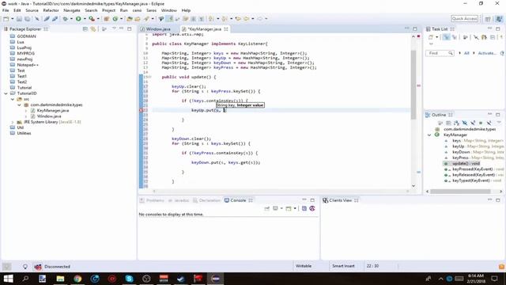The image size is (506, 285).
Task: Click the Open Perspective icon
Action: tap(488, 19)
